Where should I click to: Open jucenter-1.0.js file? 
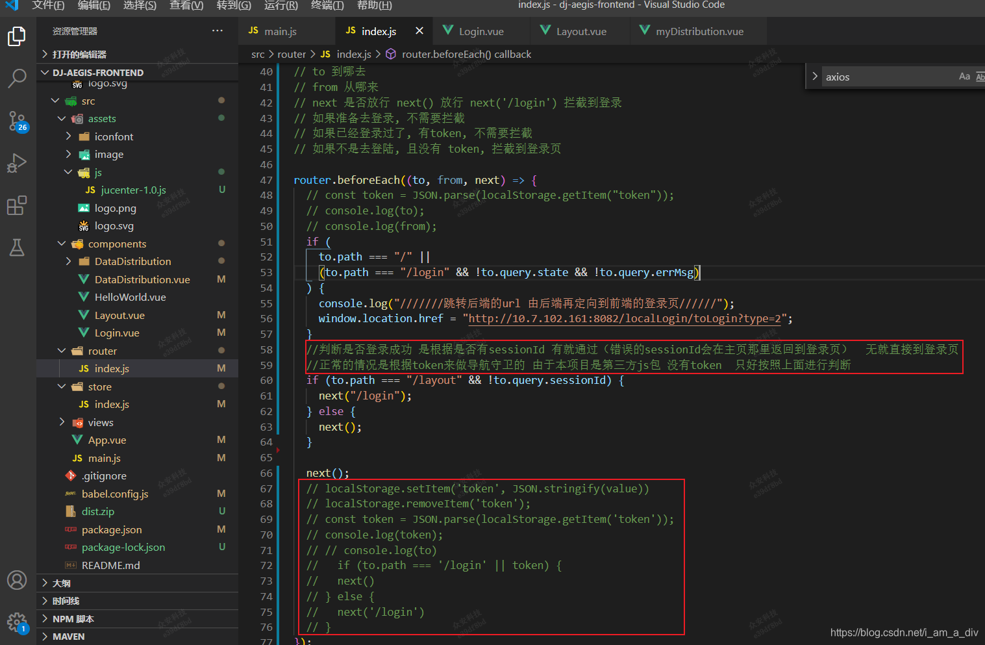(x=138, y=190)
